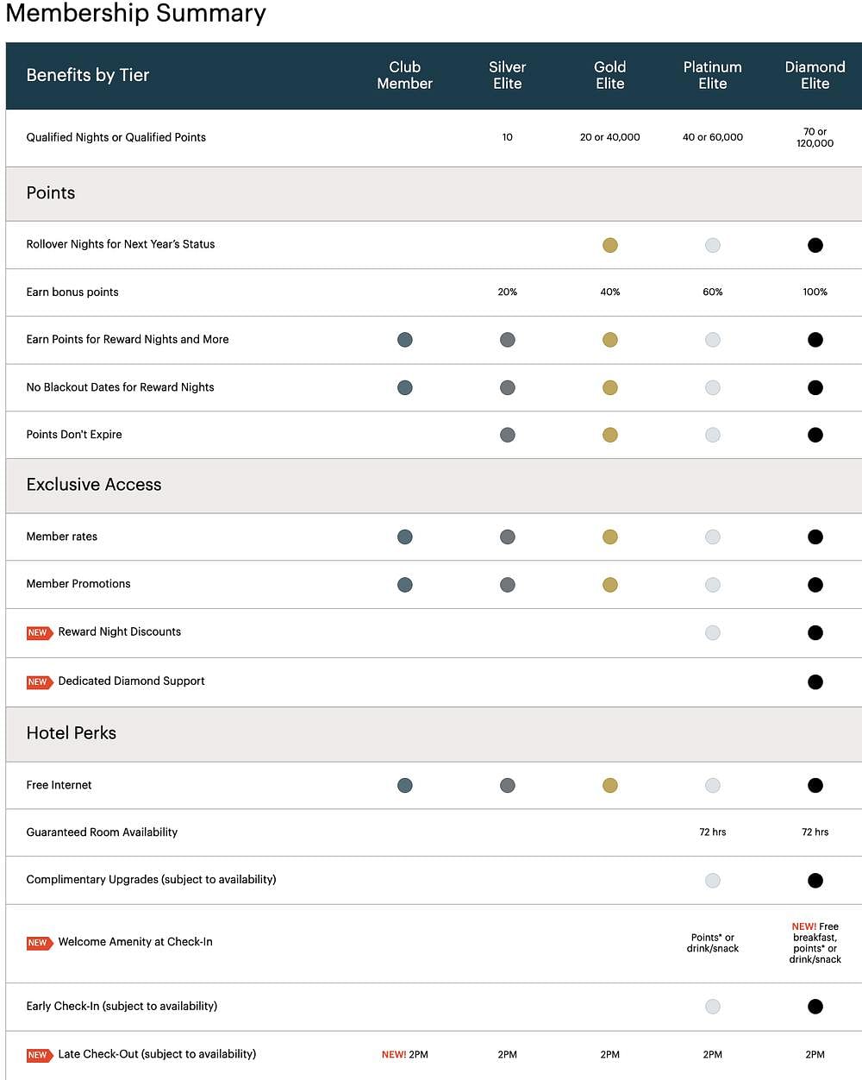Click the Points Don't Expire row label
Screen dimensions: 862x1080
(x=74, y=435)
